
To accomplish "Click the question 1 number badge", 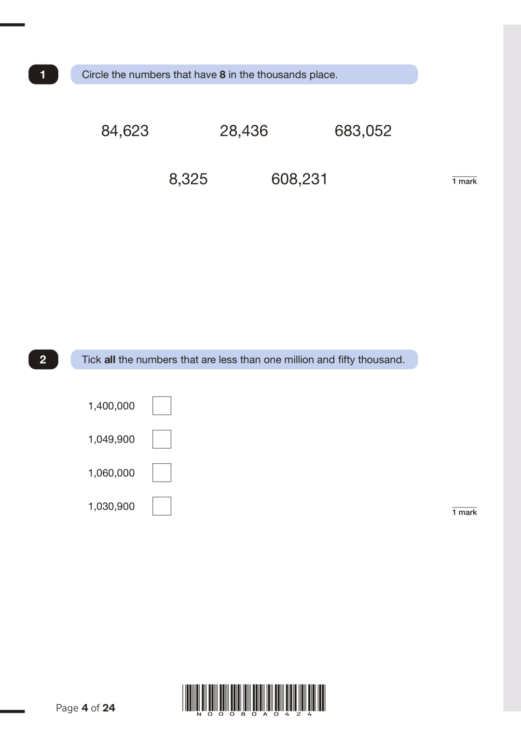I will coord(43,74).
